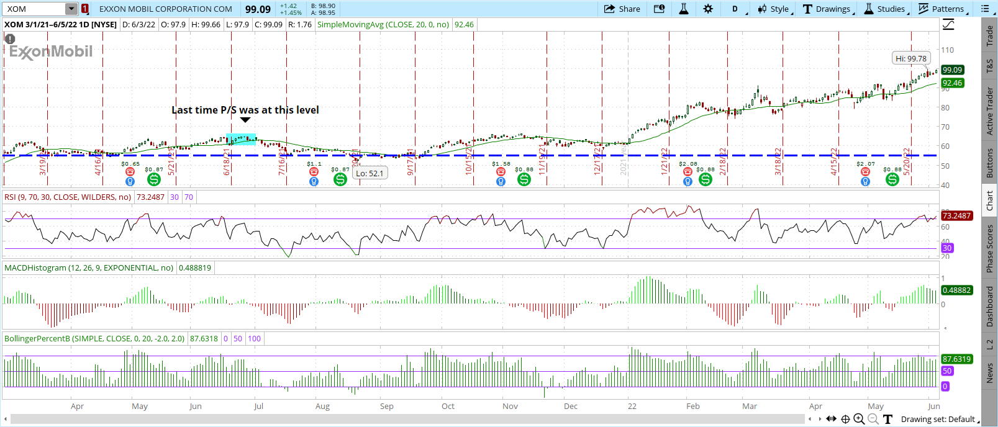Click the $0.88 dividend icon near November

[524, 179]
